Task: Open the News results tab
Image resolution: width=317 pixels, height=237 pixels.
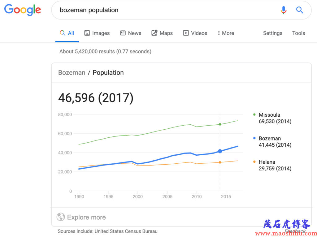Action: tap(131, 33)
